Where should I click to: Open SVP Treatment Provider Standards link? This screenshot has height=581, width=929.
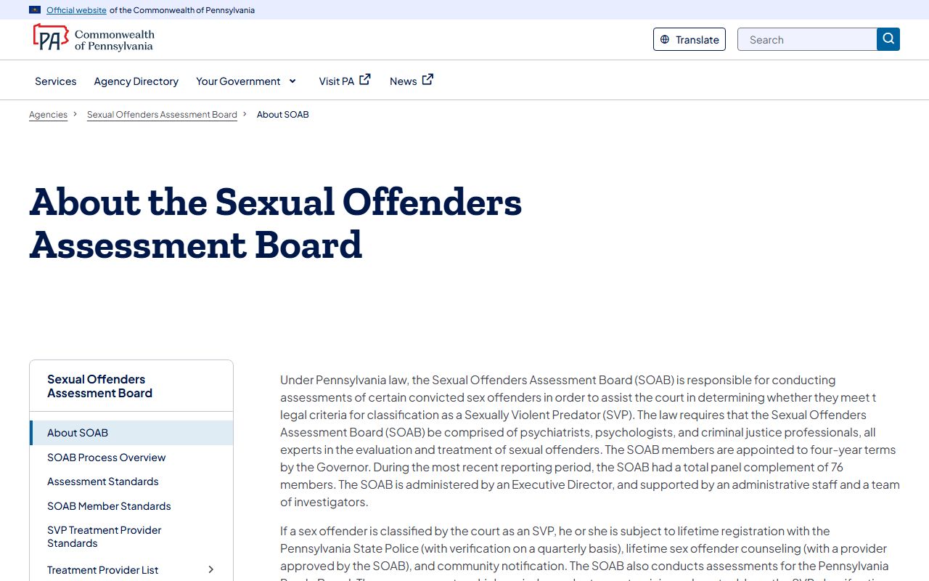pyautogui.click(x=105, y=537)
